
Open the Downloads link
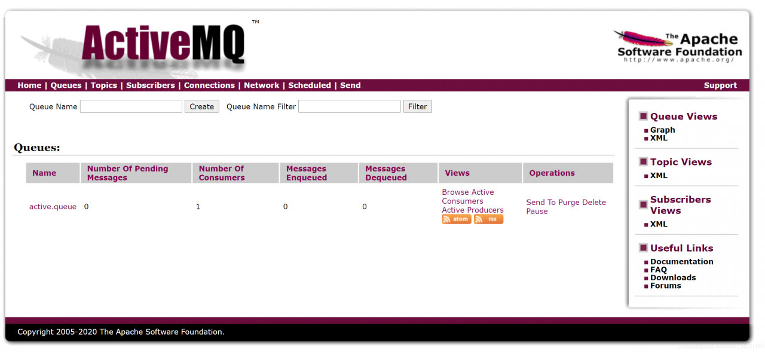click(673, 277)
